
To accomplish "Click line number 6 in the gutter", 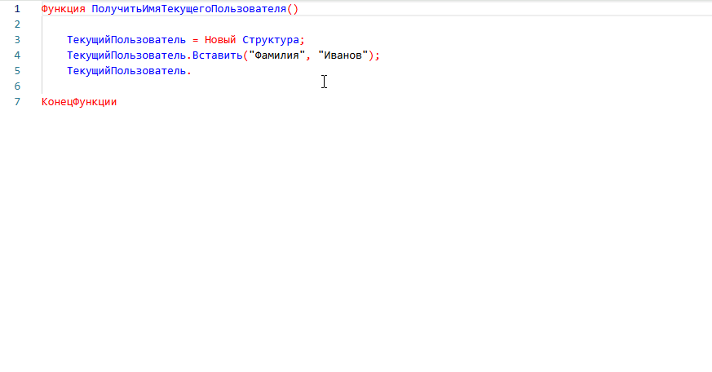I will 17,86.
